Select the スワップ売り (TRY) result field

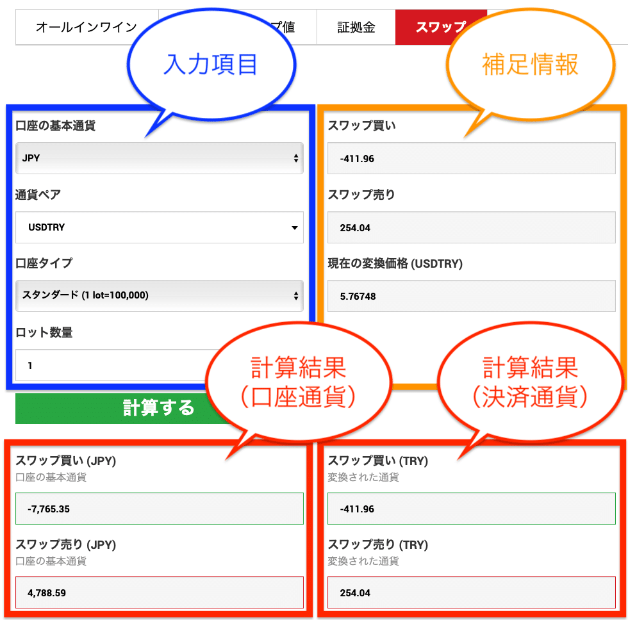click(x=471, y=592)
